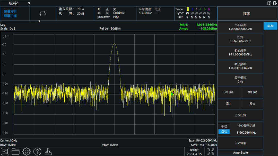Click the 触发 自由触发 setting

[x=111, y=13]
